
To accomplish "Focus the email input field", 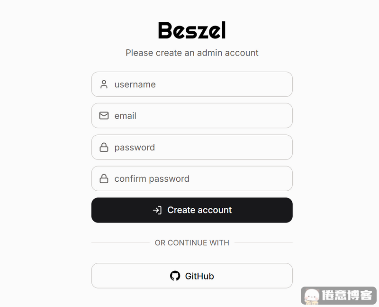I will click(199, 116).
